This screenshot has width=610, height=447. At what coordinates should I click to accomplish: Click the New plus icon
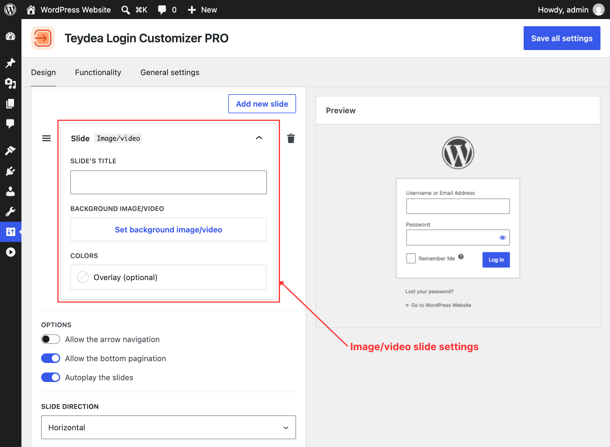point(192,10)
